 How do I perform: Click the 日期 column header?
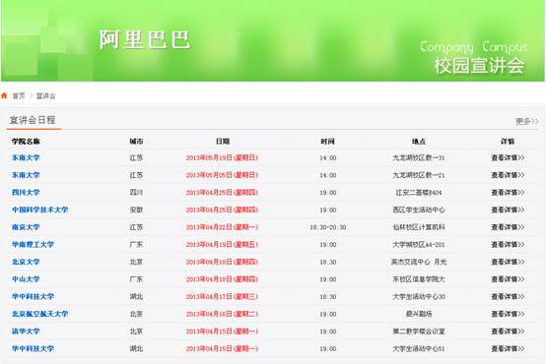point(223,141)
